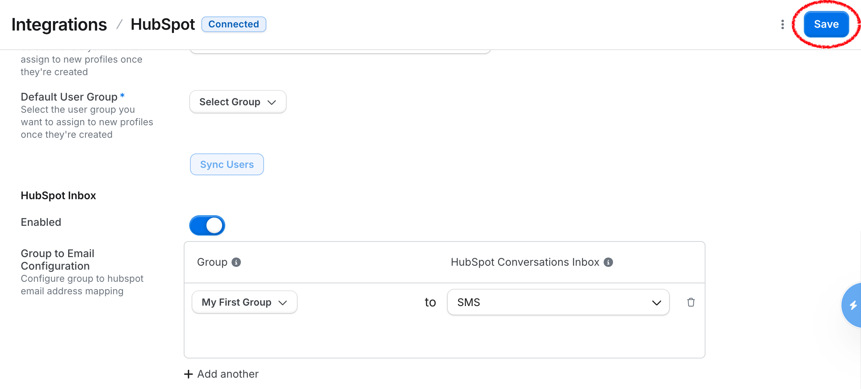The height and width of the screenshot is (389, 861).
Task: Click the Default User Group label
Action: pos(69,97)
